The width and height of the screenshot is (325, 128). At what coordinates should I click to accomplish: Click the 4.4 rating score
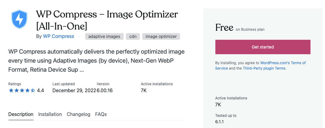[x=40, y=91]
